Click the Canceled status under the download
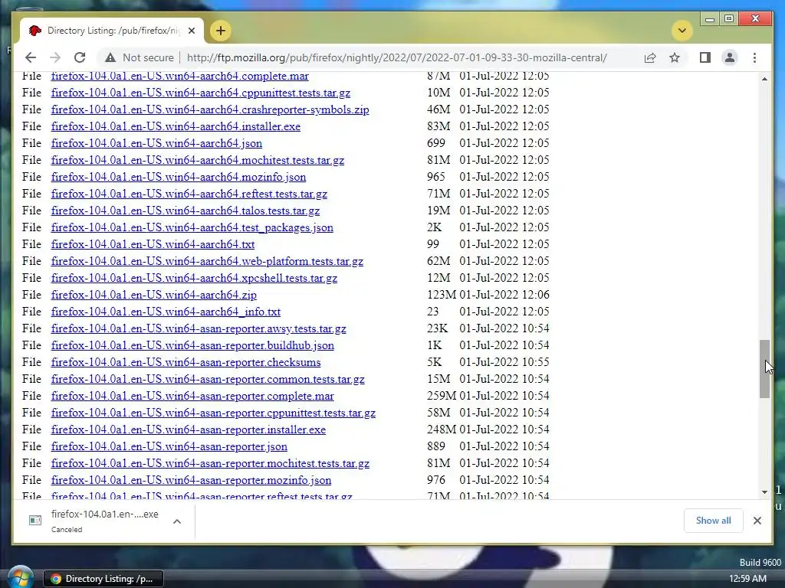Image resolution: width=785 pixels, height=588 pixels. [67, 530]
